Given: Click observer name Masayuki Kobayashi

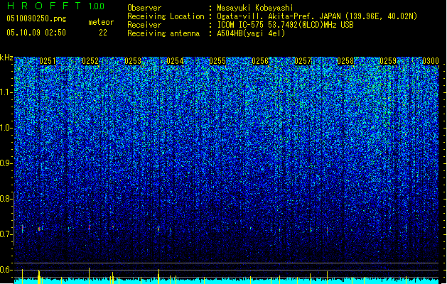Looking at the screenshot, I should [x=255, y=8].
